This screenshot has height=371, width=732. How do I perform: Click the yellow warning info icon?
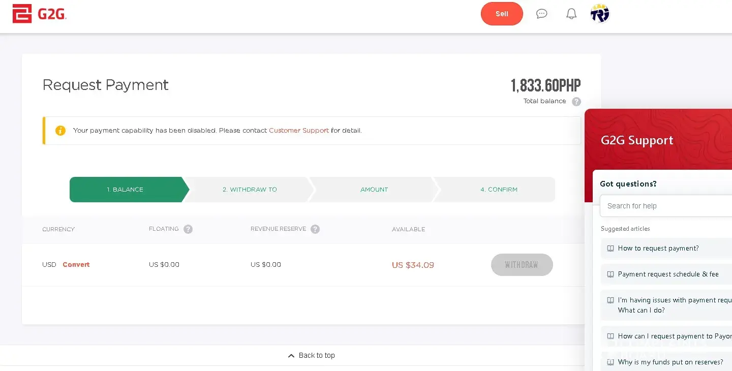click(60, 131)
